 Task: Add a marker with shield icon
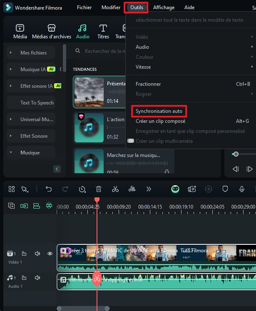pyautogui.click(x=225, y=189)
